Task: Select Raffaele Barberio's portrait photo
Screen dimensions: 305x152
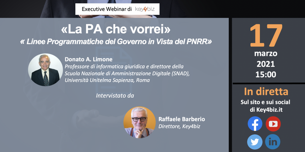Action: click(139, 122)
